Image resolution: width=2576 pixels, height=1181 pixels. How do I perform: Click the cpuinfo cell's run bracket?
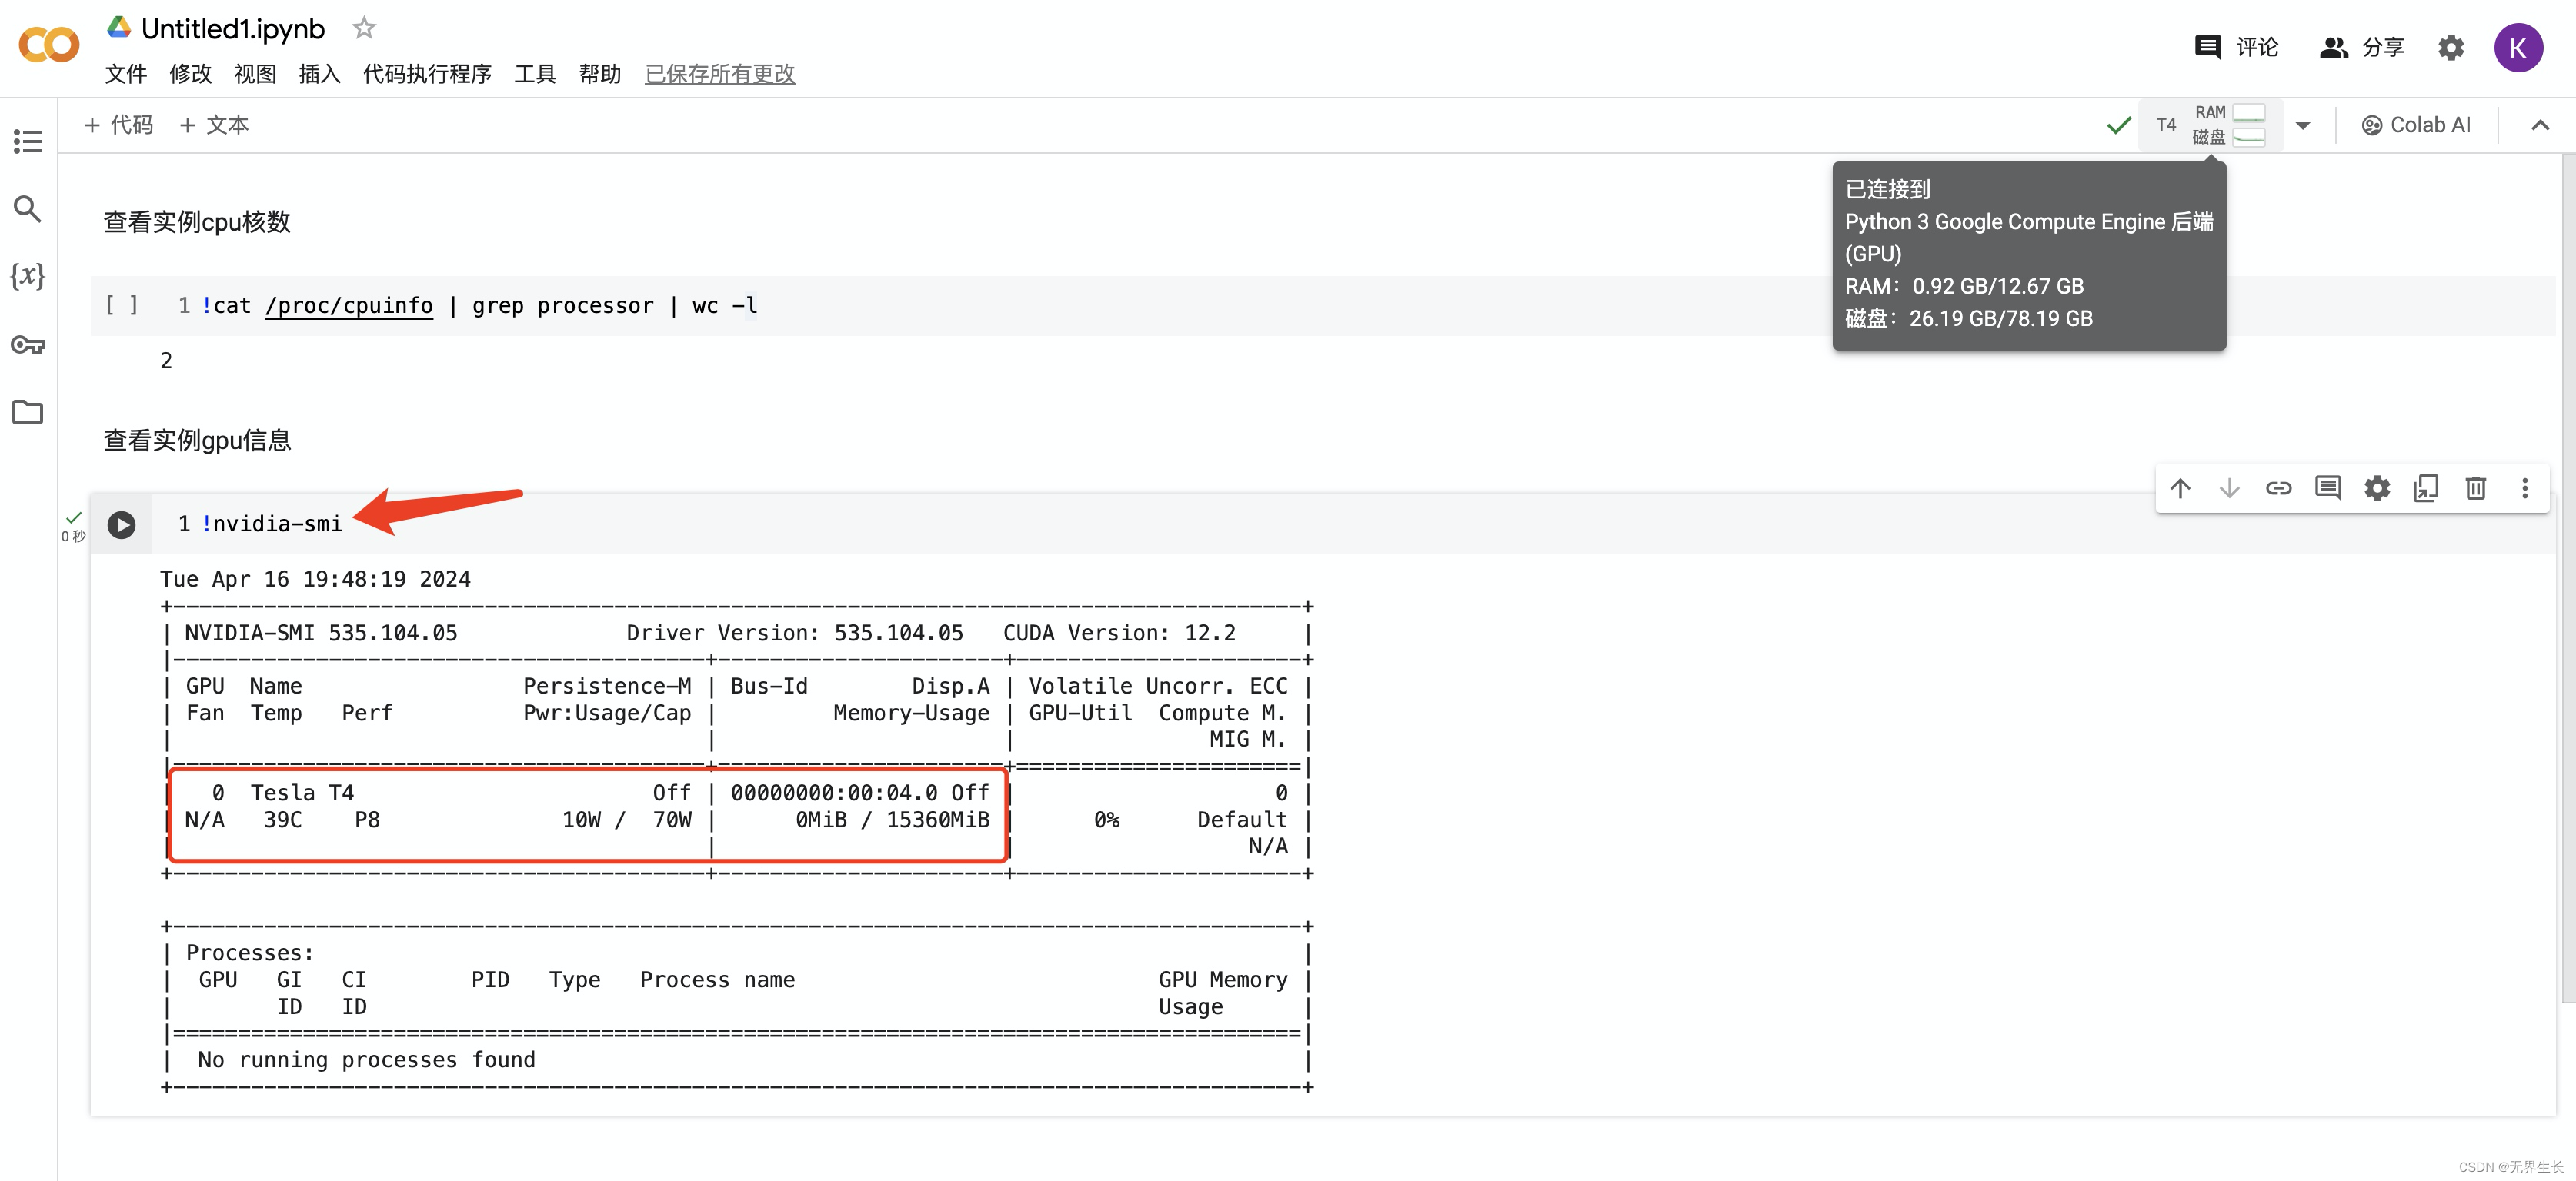coord(121,304)
